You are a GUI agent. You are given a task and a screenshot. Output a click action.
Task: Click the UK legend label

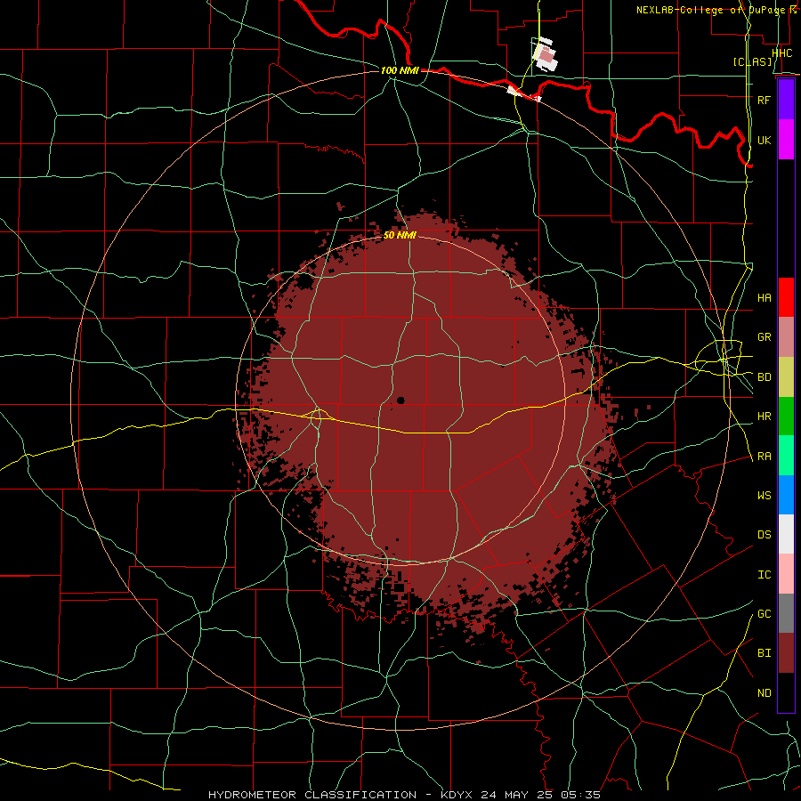[x=764, y=140]
